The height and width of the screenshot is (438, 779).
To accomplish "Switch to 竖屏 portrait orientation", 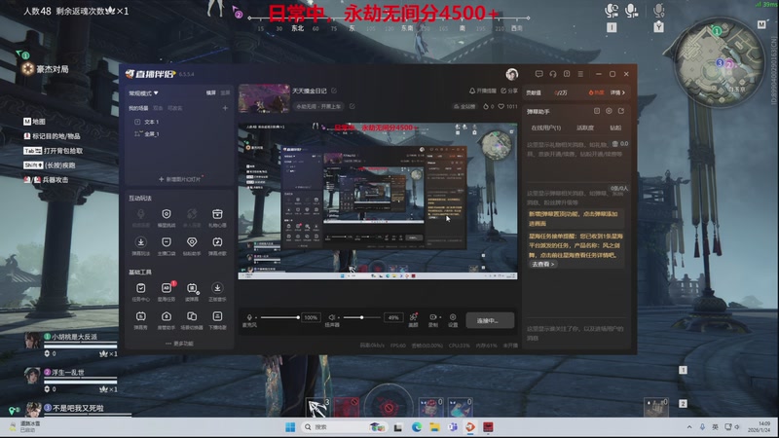I will point(225,92).
